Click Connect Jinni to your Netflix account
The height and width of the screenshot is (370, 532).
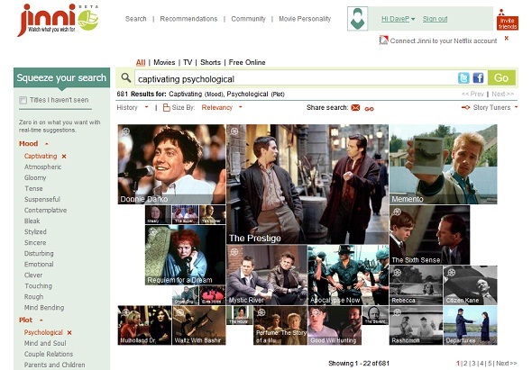pyautogui.click(x=443, y=41)
